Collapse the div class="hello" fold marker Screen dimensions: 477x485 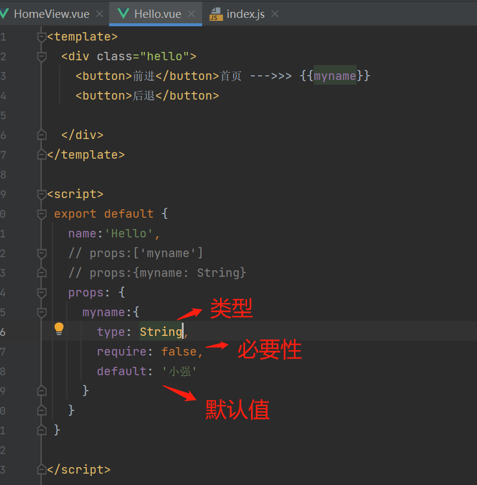(x=41, y=57)
